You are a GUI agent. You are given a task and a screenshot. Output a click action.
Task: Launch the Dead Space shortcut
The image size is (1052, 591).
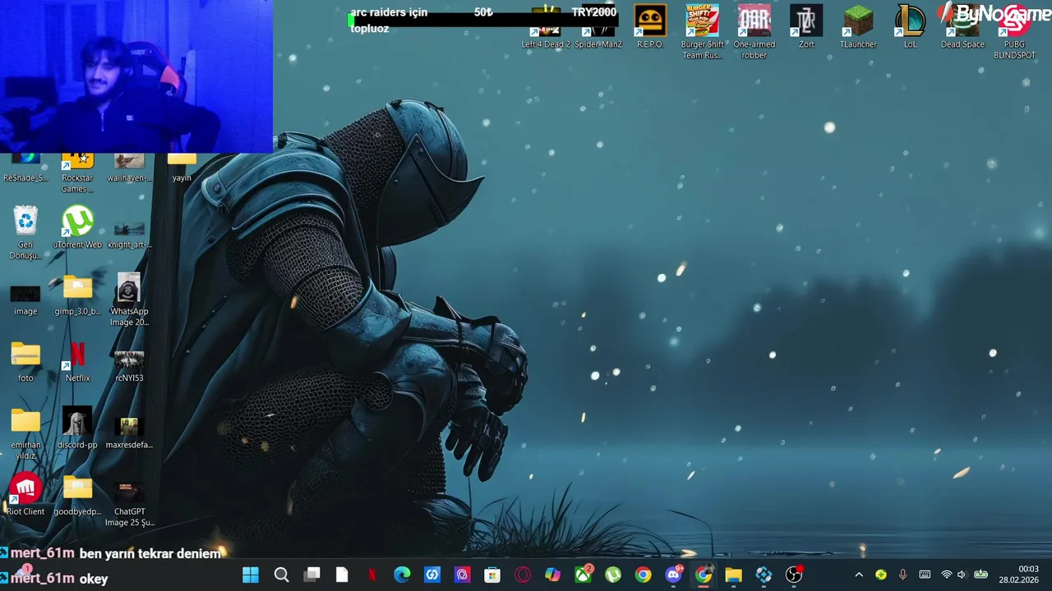962,26
